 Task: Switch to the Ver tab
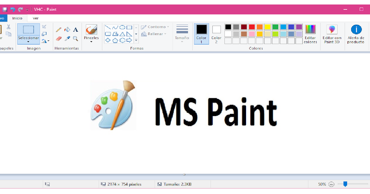click(x=35, y=18)
